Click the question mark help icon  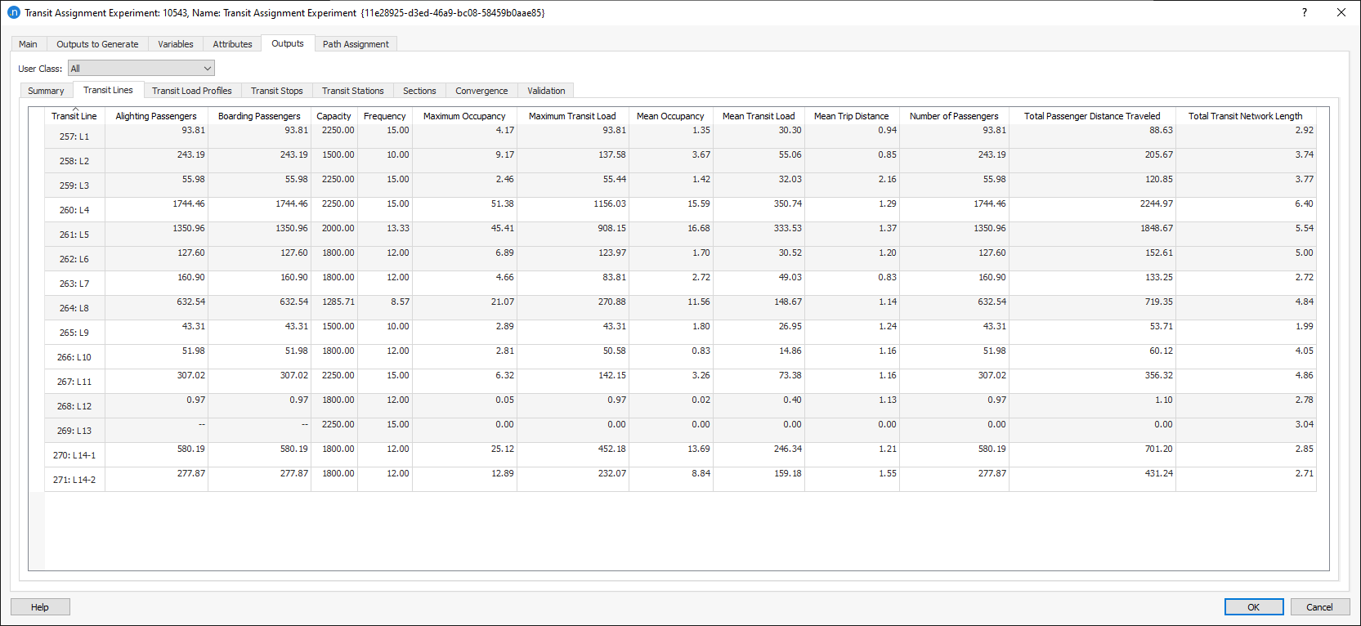coord(1304,12)
